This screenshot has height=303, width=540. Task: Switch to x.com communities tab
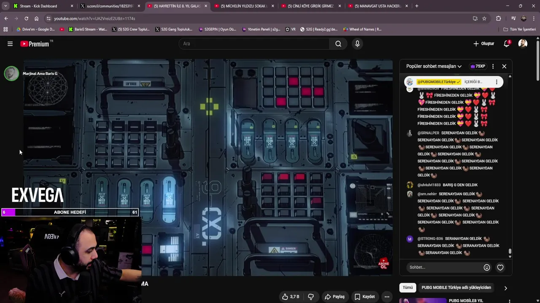(110, 6)
